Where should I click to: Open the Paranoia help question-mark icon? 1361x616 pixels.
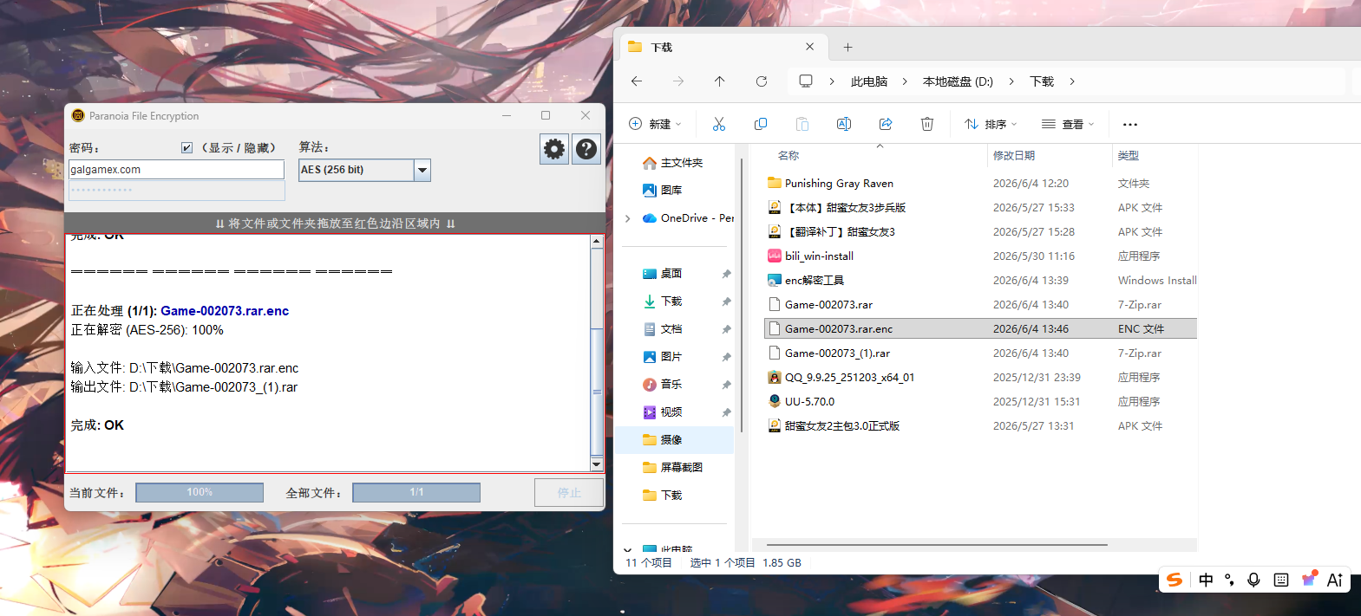pos(586,149)
